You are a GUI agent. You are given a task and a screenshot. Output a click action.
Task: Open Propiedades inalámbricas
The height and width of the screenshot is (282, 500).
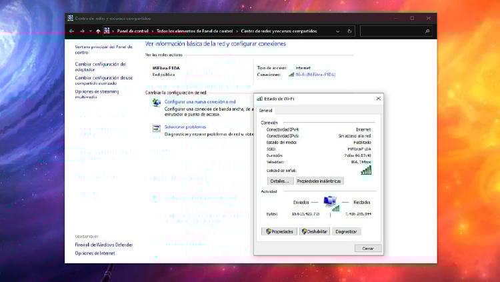319,181
